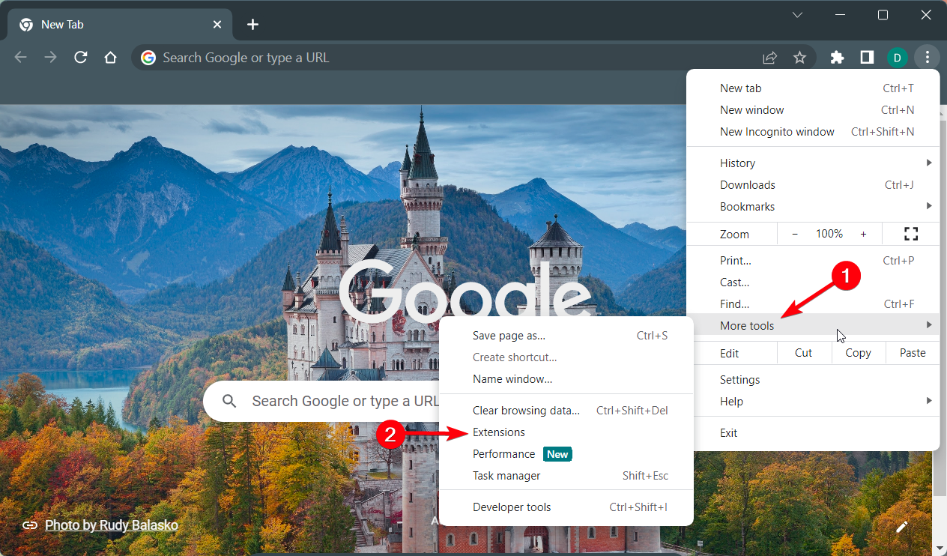Screen dimensions: 947x556
Task: Increase zoom with the plus button
Action: 863,234
